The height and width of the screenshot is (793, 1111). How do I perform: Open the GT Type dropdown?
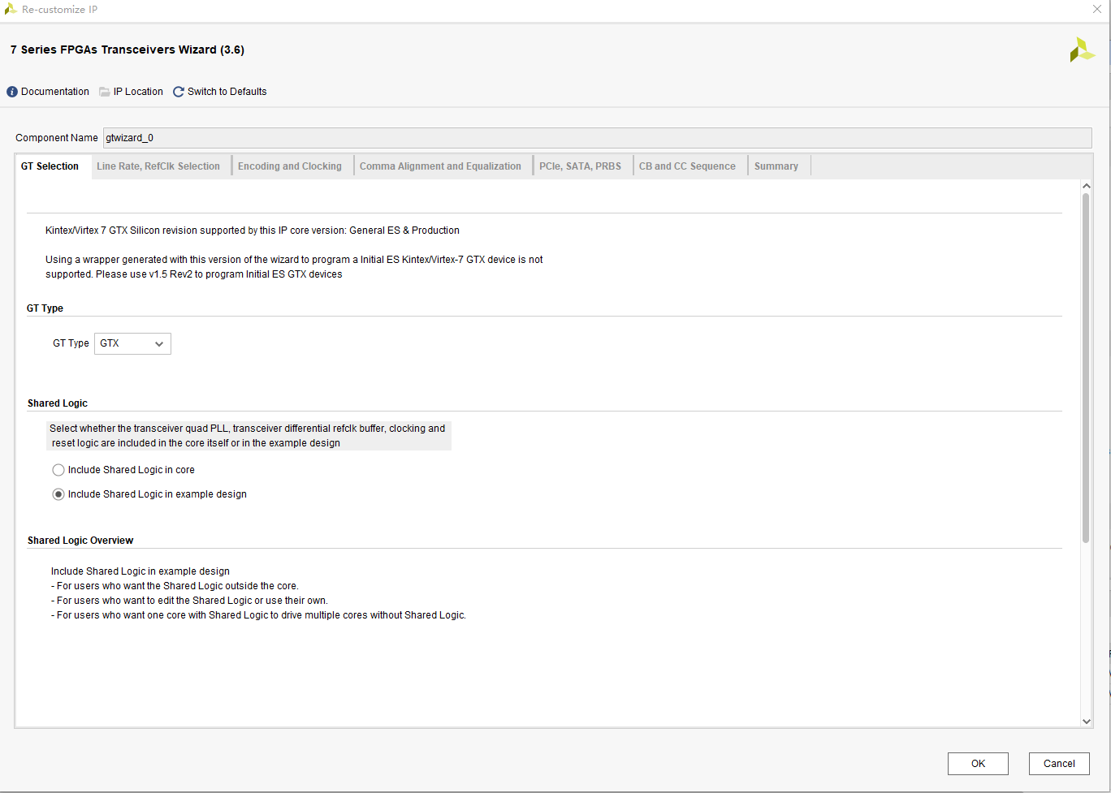tap(132, 343)
